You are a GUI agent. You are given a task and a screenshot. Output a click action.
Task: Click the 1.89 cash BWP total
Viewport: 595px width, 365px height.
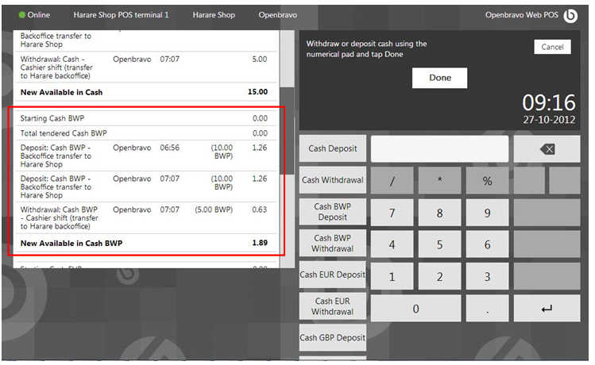[x=260, y=243]
